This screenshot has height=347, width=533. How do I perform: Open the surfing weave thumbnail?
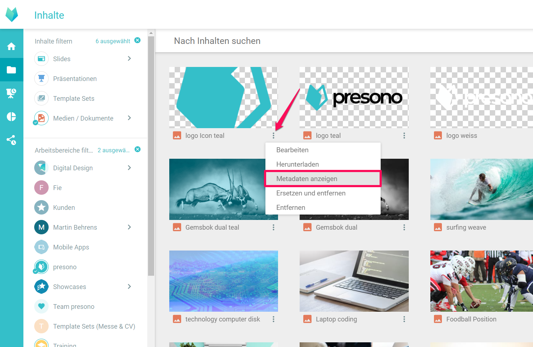tap(482, 189)
